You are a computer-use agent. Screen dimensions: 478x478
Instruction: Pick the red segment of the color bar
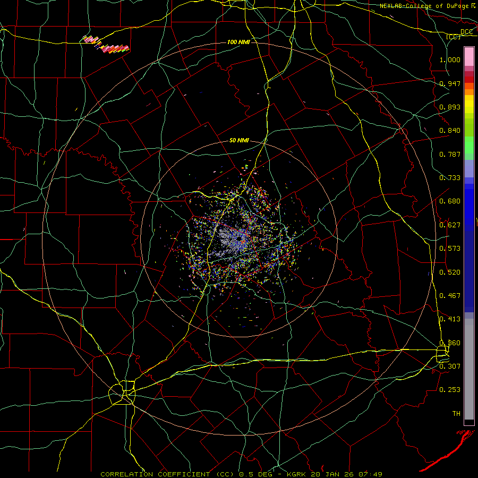[469, 80]
